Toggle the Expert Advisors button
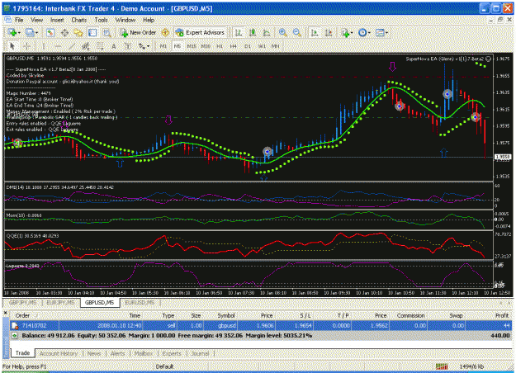The image size is (516, 373). [x=201, y=32]
